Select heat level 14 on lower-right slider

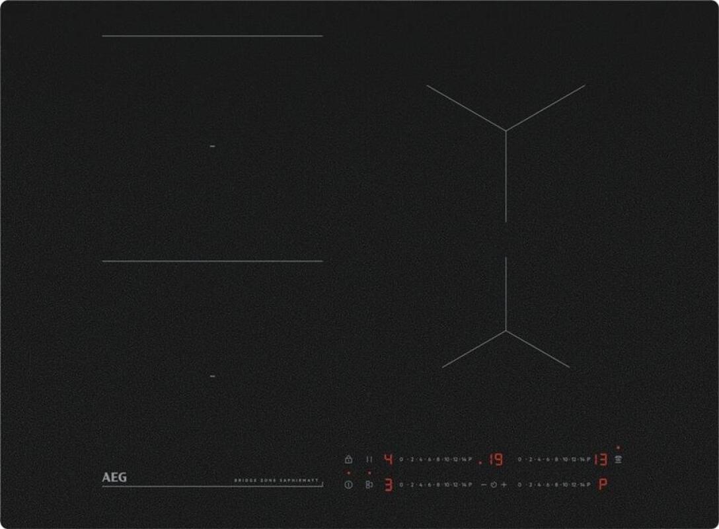point(582,485)
